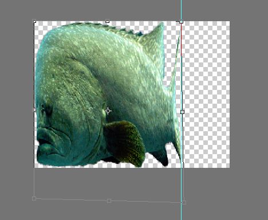Click the transform center reference point crosshair
The height and width of the screenshot is (220, 268).
tap(108, 111)
